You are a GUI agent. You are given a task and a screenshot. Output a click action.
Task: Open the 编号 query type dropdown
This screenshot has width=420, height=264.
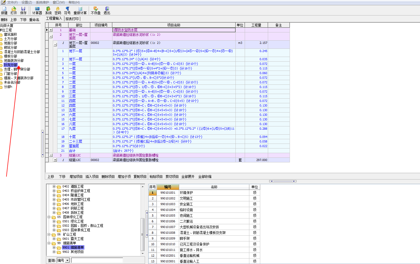click(68, 260)
